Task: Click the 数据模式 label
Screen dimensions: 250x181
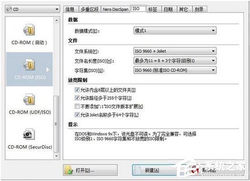Action: point(87,31)
